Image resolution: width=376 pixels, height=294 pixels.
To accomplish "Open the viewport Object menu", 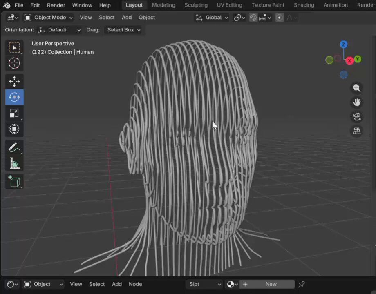I will [147, 18].
